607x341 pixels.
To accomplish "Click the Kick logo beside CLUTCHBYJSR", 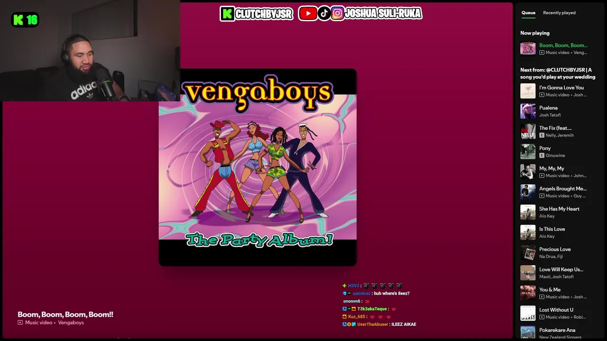I will (x=228, y=14).
